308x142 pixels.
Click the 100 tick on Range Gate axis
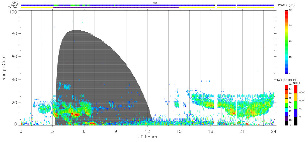coord(13,12)
